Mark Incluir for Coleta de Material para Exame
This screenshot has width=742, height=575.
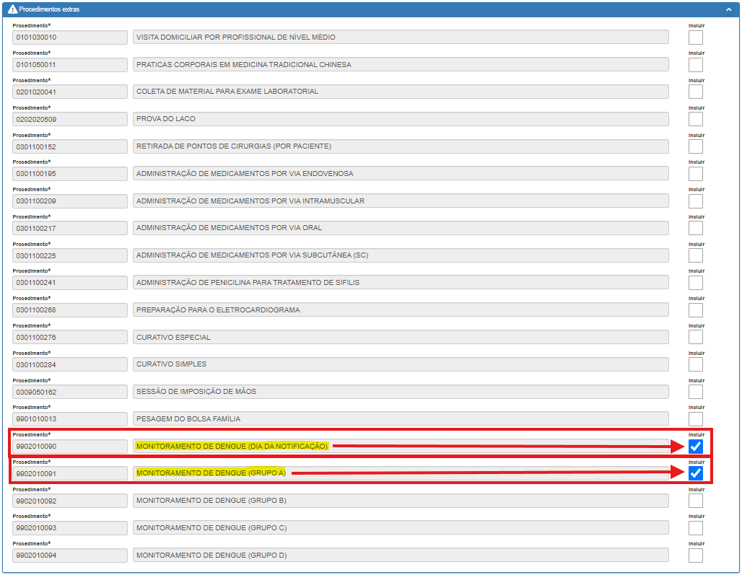point(696,92)
